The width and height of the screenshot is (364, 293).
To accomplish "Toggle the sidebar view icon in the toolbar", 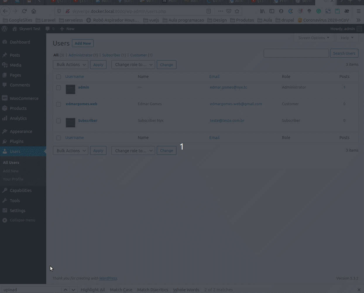I will [272, 11].
